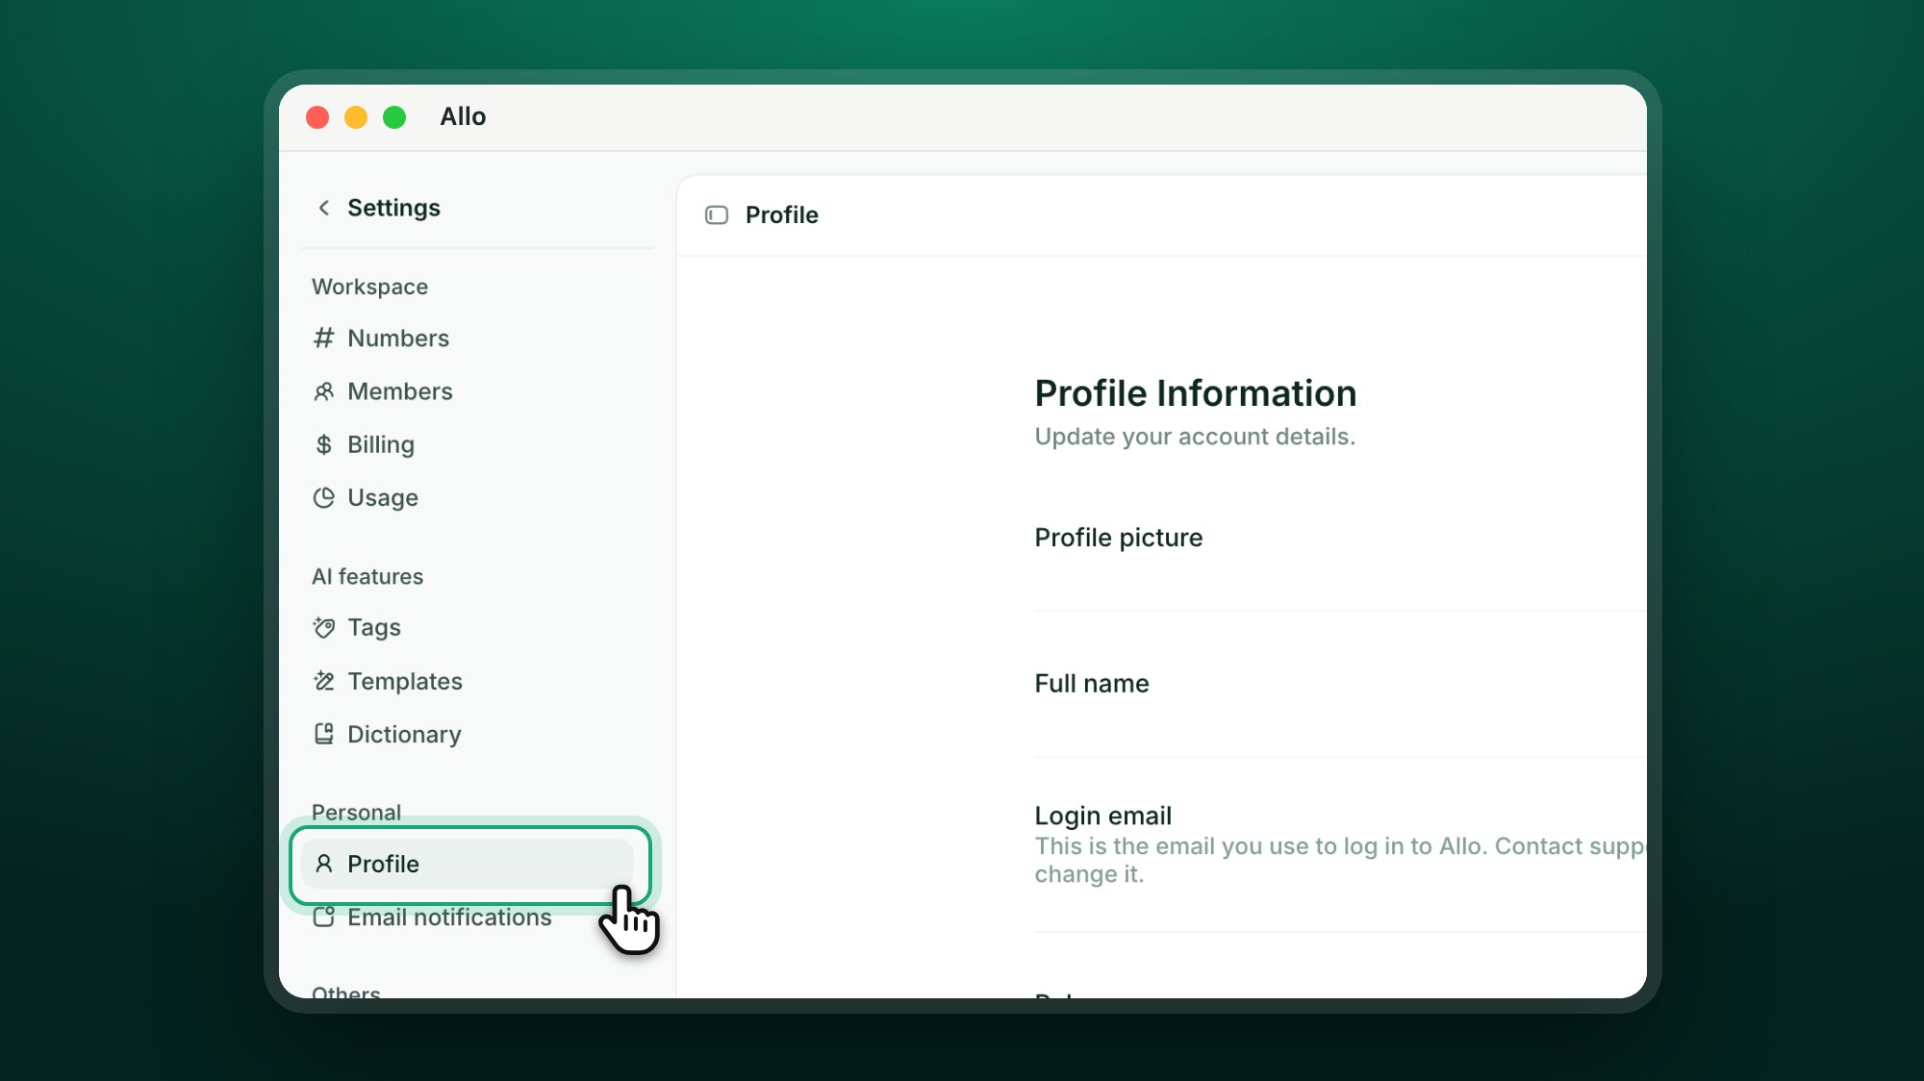The width and height of the screenshot is (1924, 1081).
Task: Click the Tags label icon
Action: (x=324, y=628)
